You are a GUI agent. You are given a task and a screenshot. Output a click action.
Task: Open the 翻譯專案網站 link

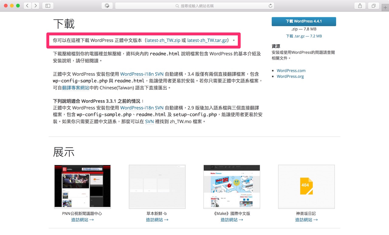(x=76, y=88)
